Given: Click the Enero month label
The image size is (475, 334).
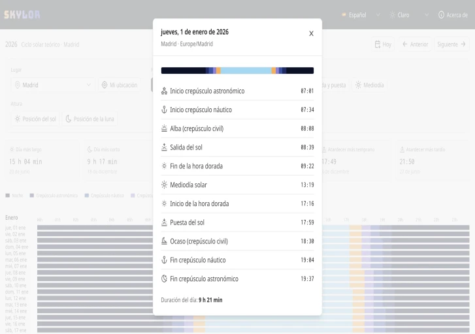Looking at the screenshot, I should point(12,217).
